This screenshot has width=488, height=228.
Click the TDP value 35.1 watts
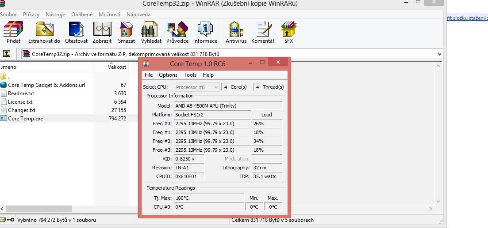pos(267,176)
